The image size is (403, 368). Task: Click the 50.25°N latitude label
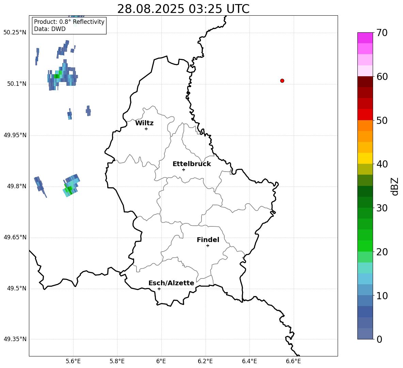pos(15,33)
